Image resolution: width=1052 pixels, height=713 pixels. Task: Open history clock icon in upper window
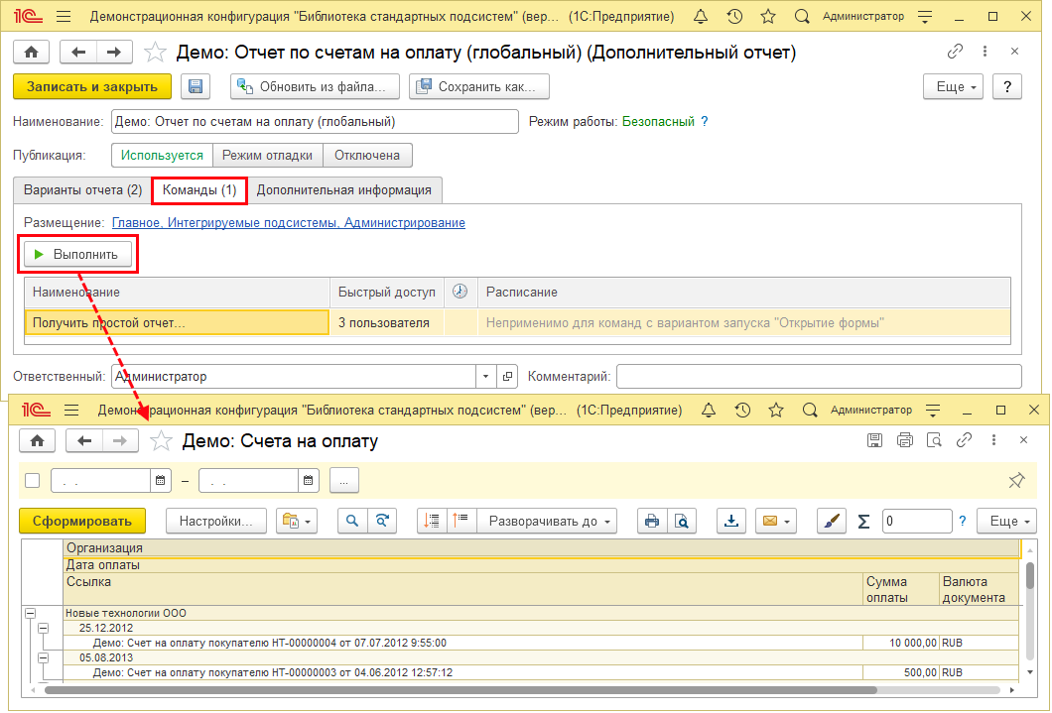(734, 16)
